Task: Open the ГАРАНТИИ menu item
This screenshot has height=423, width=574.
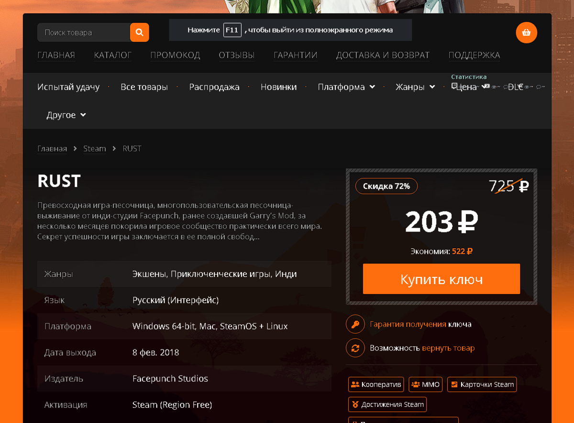Action: [296, 55]
